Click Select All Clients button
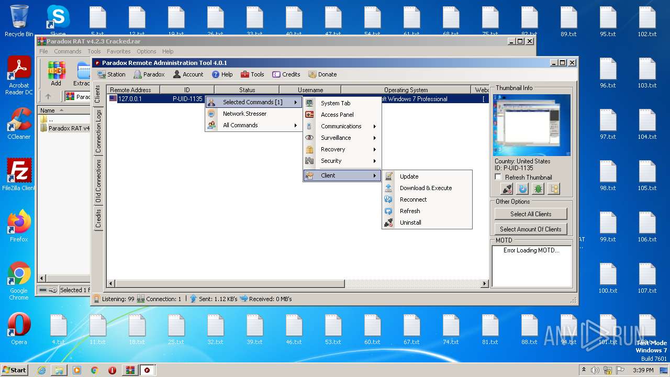The height and width of the screenshot is (377, 670). (531, 214)
